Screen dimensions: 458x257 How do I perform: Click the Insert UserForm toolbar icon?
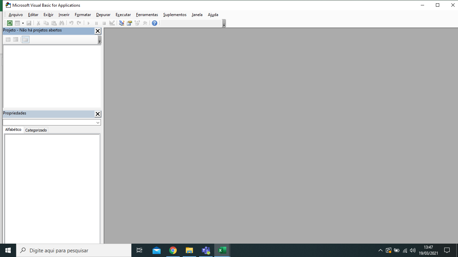point(17,23)
